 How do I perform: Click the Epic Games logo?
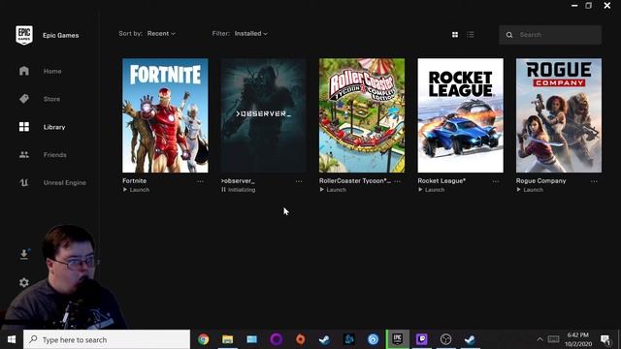click(x=24, y=35)
